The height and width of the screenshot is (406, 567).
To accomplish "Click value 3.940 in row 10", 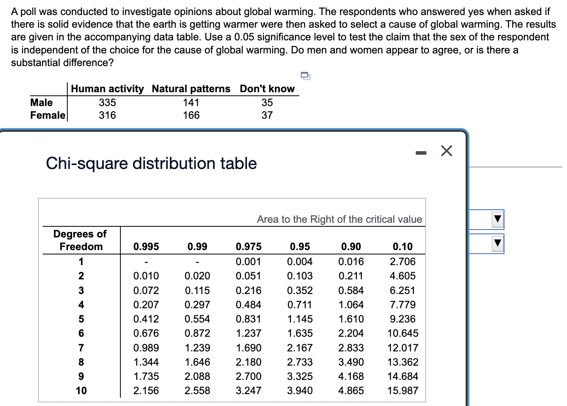I will tap(300, 391).
